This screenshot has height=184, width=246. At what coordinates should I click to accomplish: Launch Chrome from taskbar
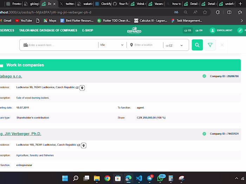click(107, 178)
